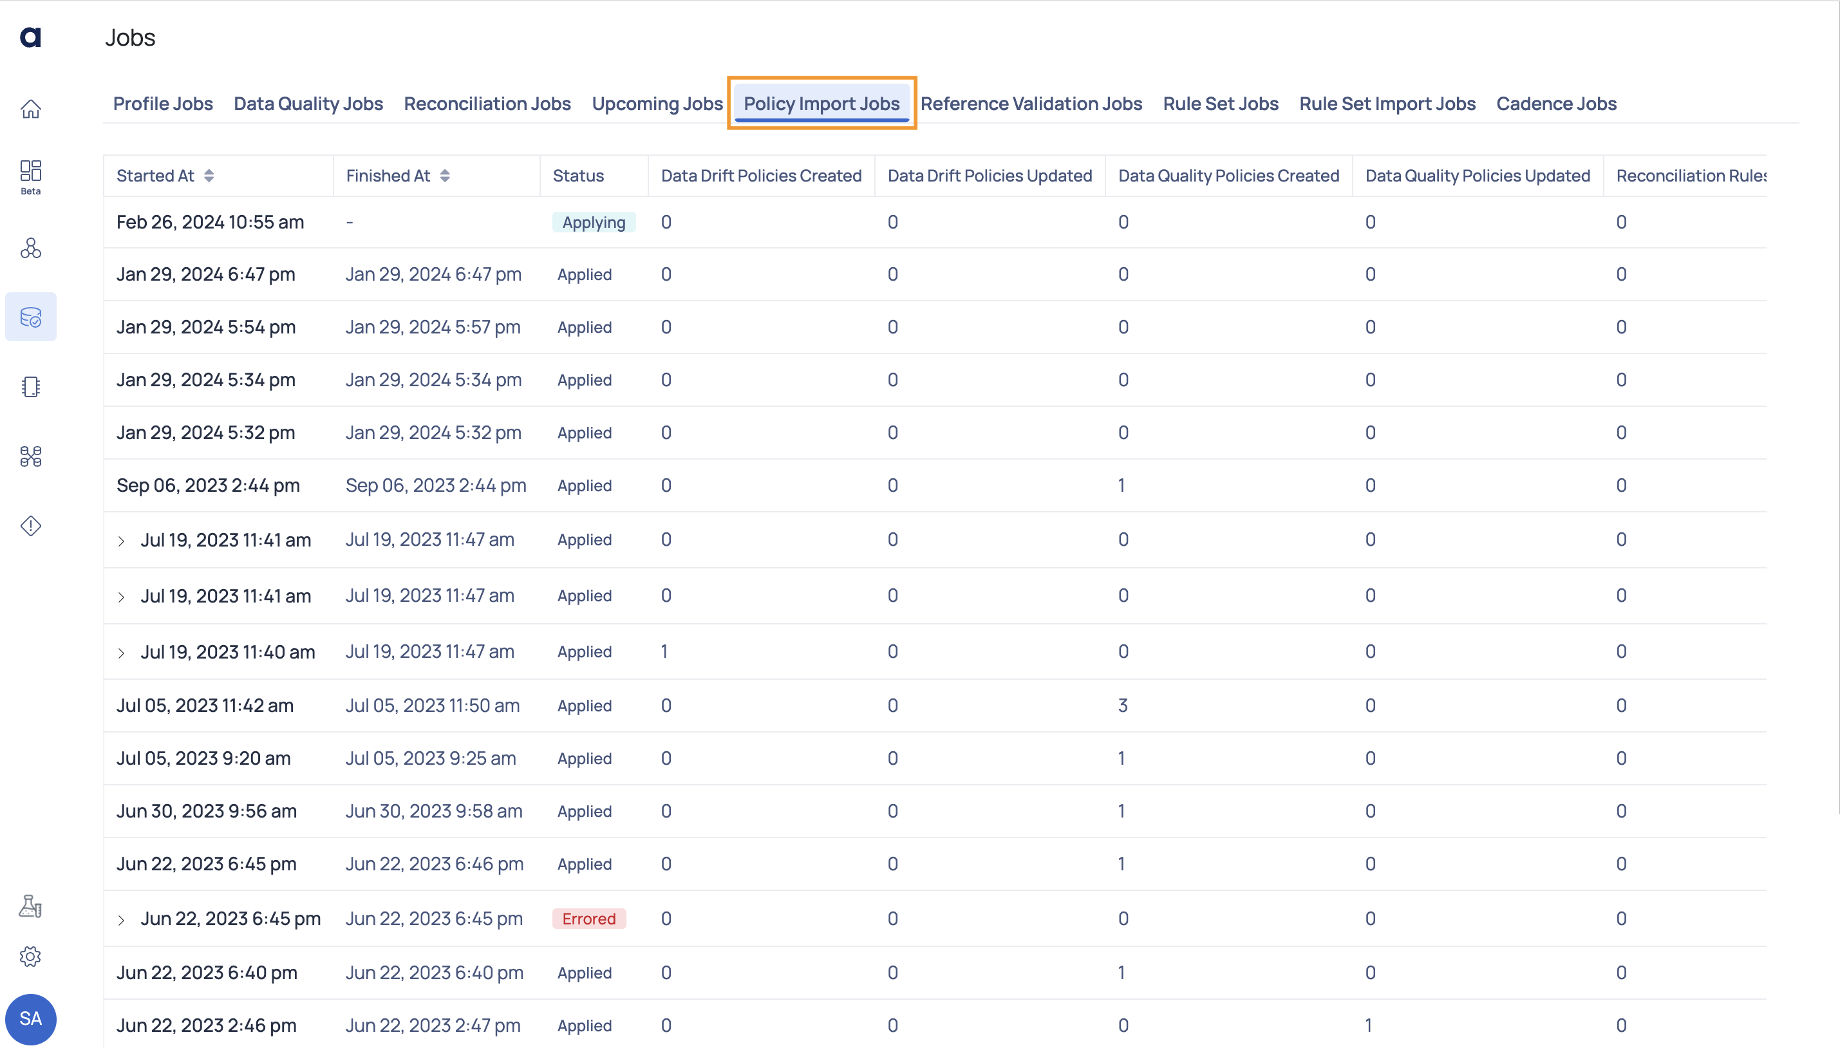Open the pipelines sidebar icon
The width and height of the screenshot is (1840, 1048).
click(x=30, y=456)
